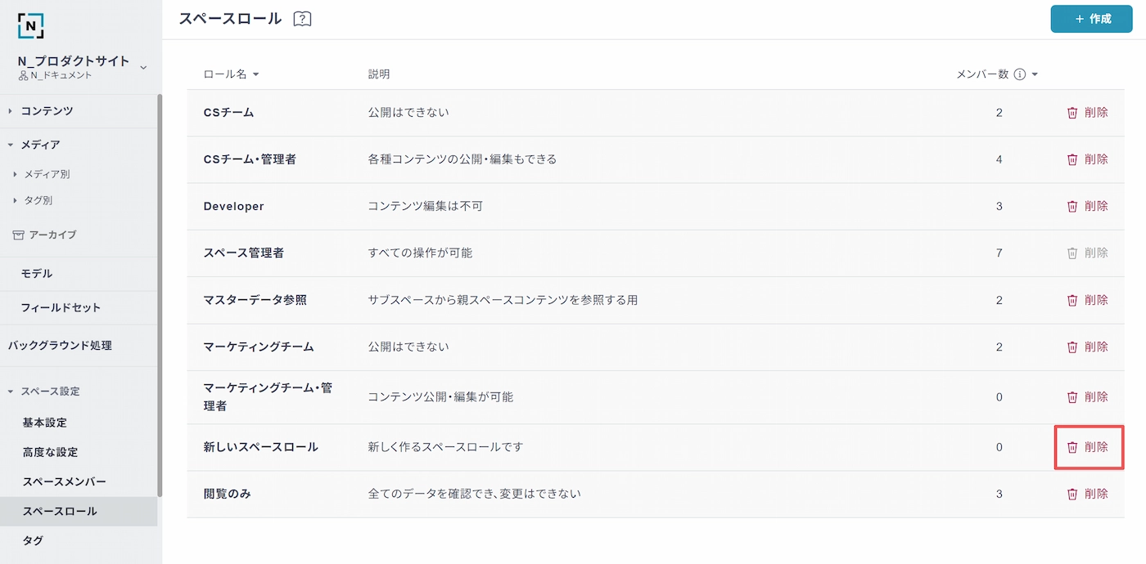Click the 説明 column header
This screenshot has width=1146, height=564.
(x=379, y=74)
